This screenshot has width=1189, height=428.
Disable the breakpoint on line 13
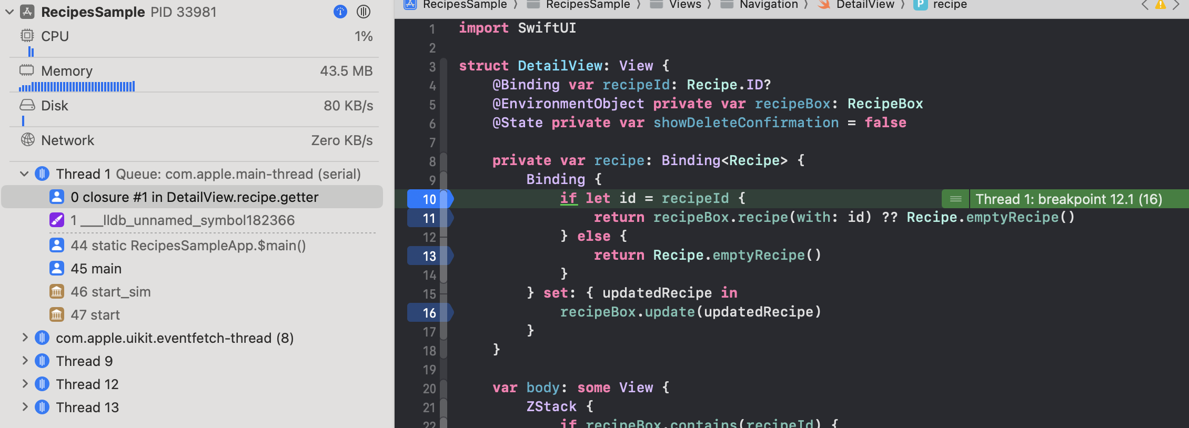click(430, 256)
